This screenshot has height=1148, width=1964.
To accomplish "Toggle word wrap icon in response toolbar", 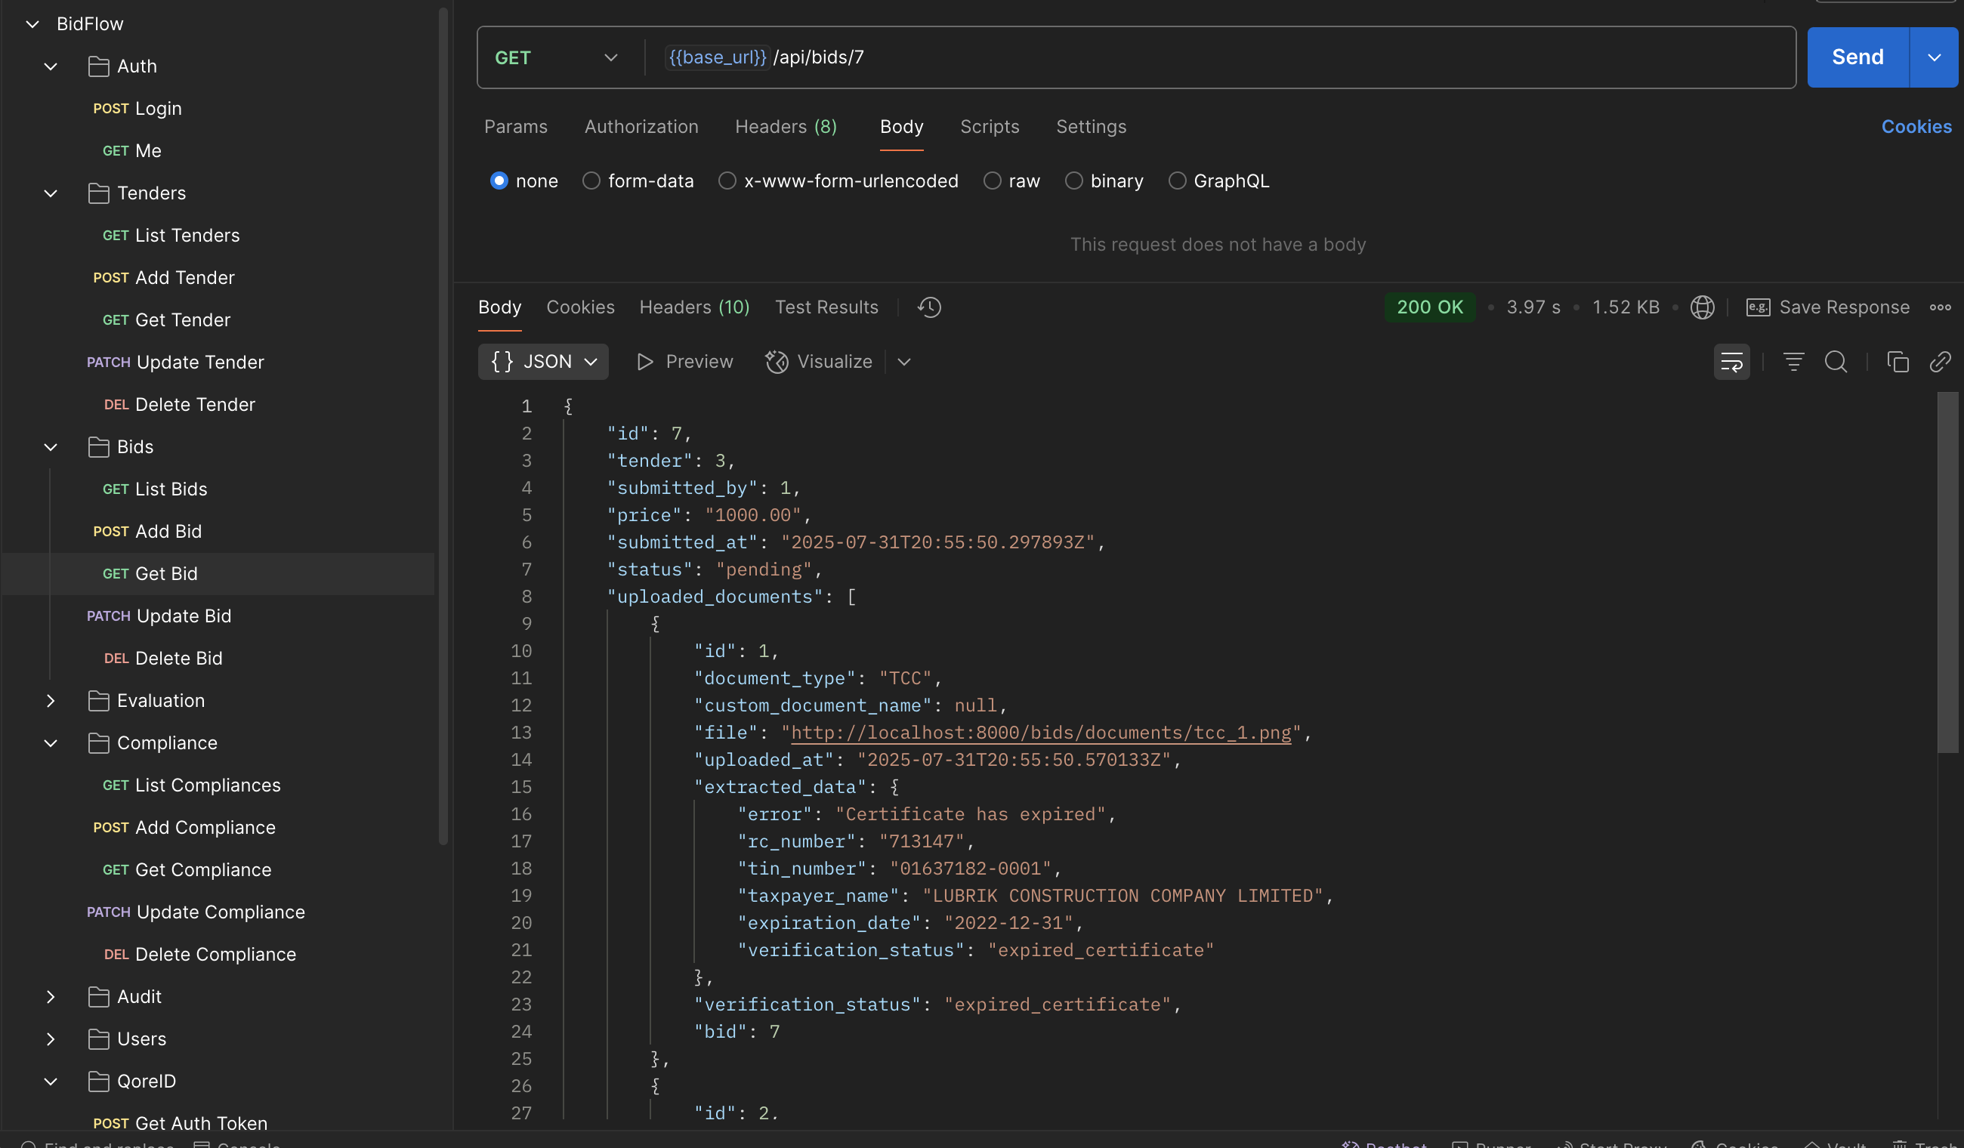I will [1731, 362].
